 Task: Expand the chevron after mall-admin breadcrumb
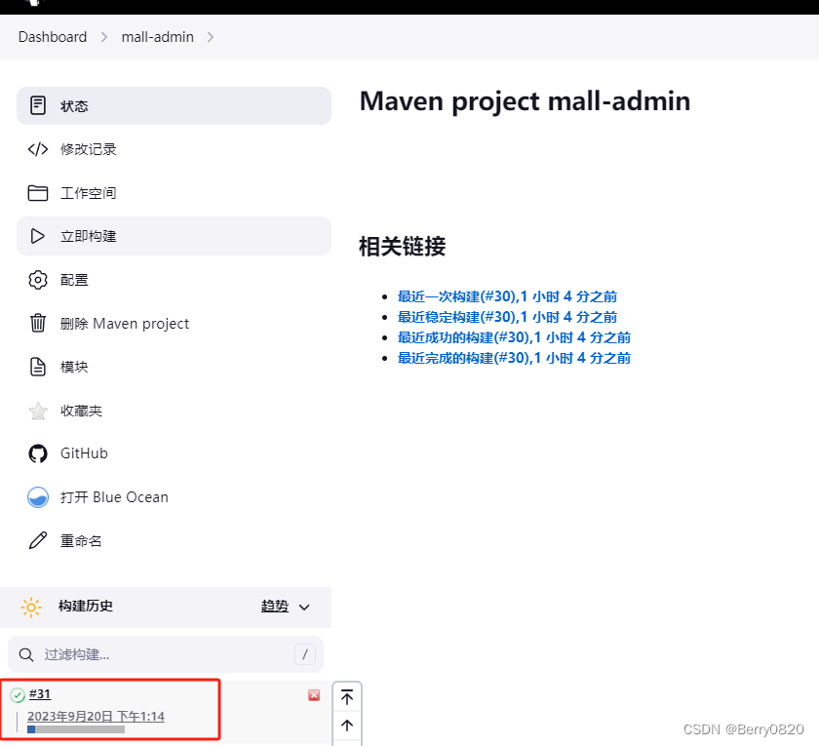coord(211,37)
